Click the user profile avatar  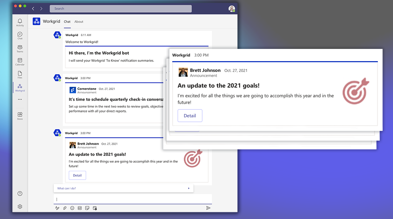(x=232, y=9)
